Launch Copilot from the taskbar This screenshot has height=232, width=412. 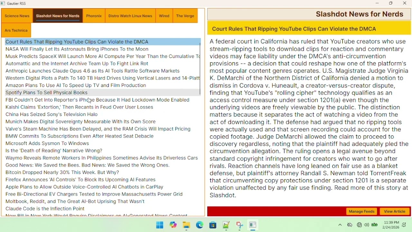click(x=173, y=225)
